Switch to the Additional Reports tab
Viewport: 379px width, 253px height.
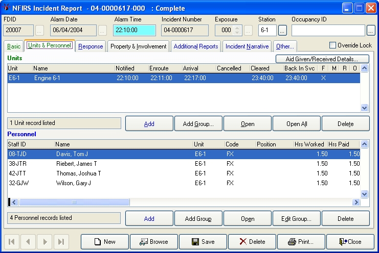(x=196, y=46)
